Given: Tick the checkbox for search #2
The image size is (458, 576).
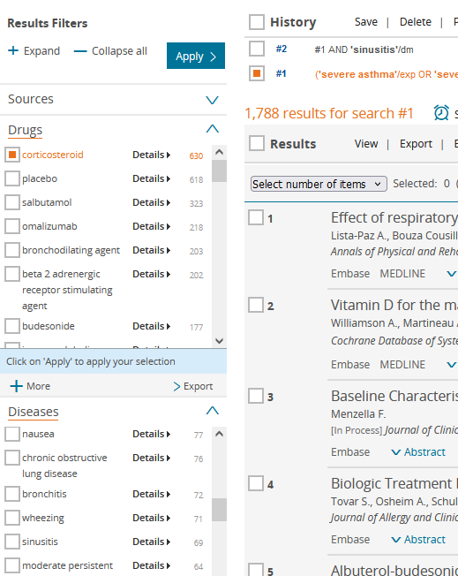Looking at the screenshot, I should click(257, 49).
